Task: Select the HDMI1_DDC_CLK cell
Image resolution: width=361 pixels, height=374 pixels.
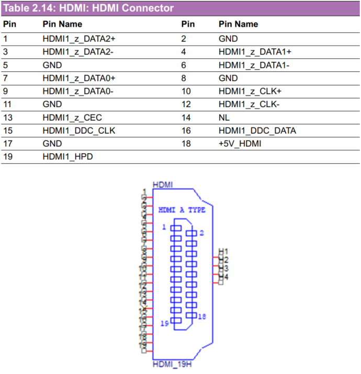Action: (78, 131)
